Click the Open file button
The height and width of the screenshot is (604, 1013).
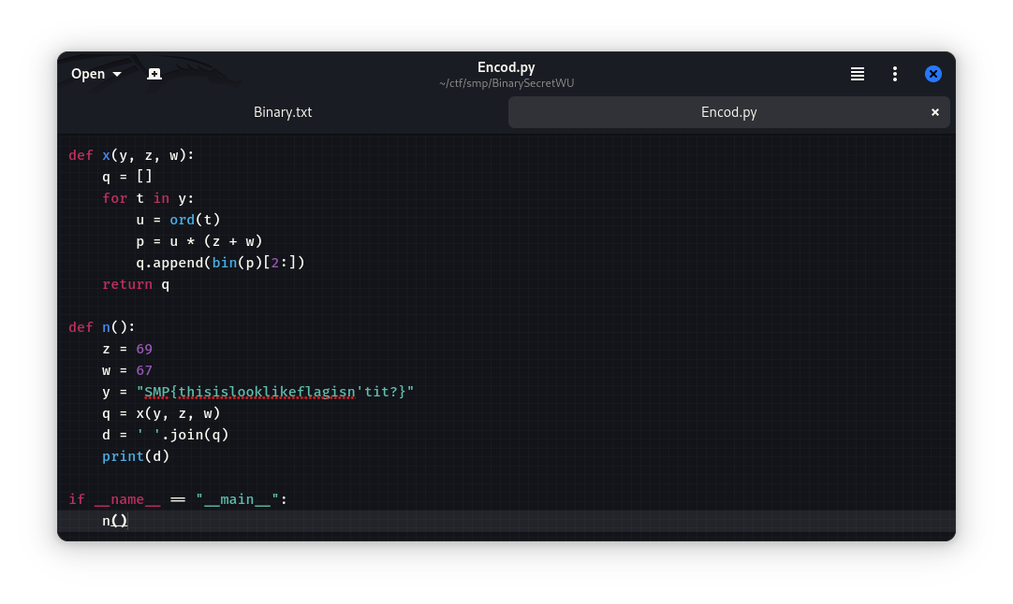point(88,74)
